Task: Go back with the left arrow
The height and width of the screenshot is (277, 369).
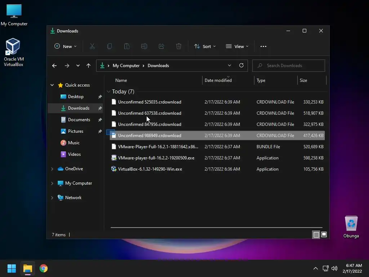Action: tap(54, 66)
